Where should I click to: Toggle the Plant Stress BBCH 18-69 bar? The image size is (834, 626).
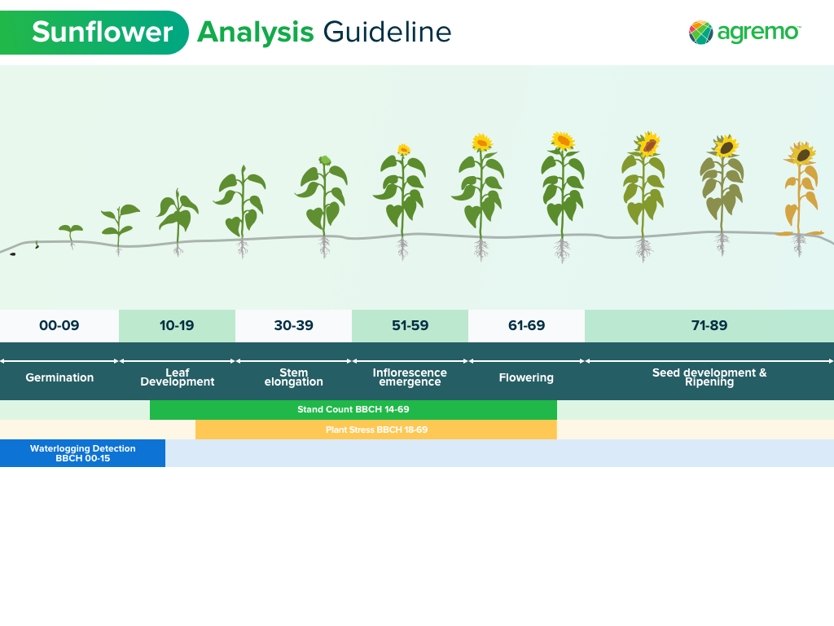click(x=375, y=430)
